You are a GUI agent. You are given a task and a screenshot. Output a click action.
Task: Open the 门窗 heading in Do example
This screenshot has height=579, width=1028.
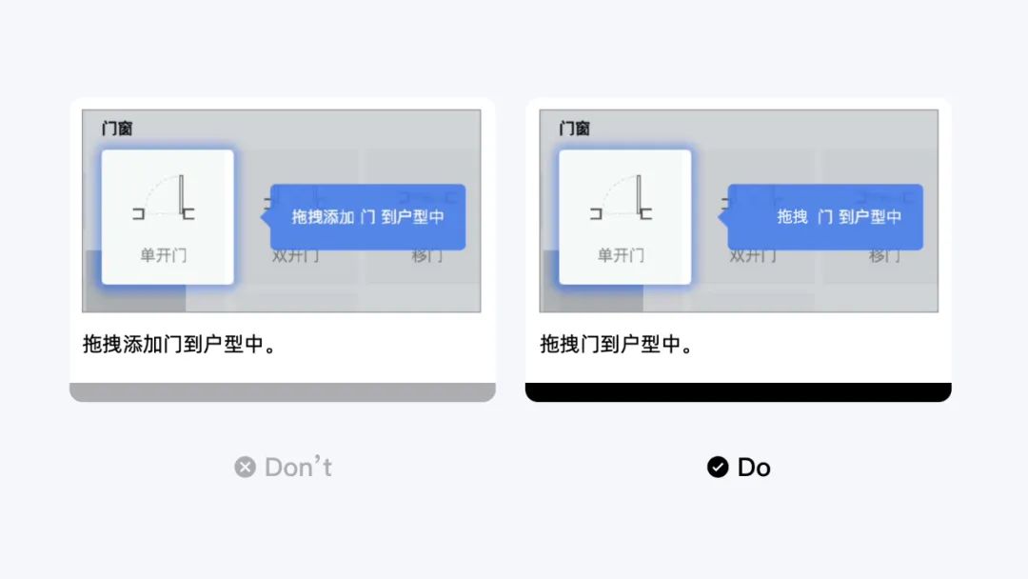coord(574,129)
